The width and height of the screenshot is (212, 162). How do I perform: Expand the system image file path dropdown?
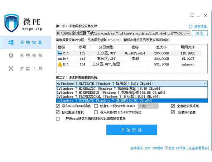pos(188,33)
